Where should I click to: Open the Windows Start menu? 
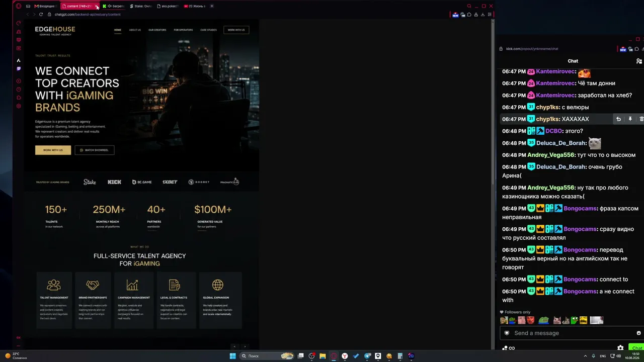click(x=232, y=356)
